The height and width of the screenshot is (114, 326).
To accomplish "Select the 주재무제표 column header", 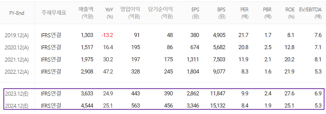I will pyautogui.click(x=54, y=13).
